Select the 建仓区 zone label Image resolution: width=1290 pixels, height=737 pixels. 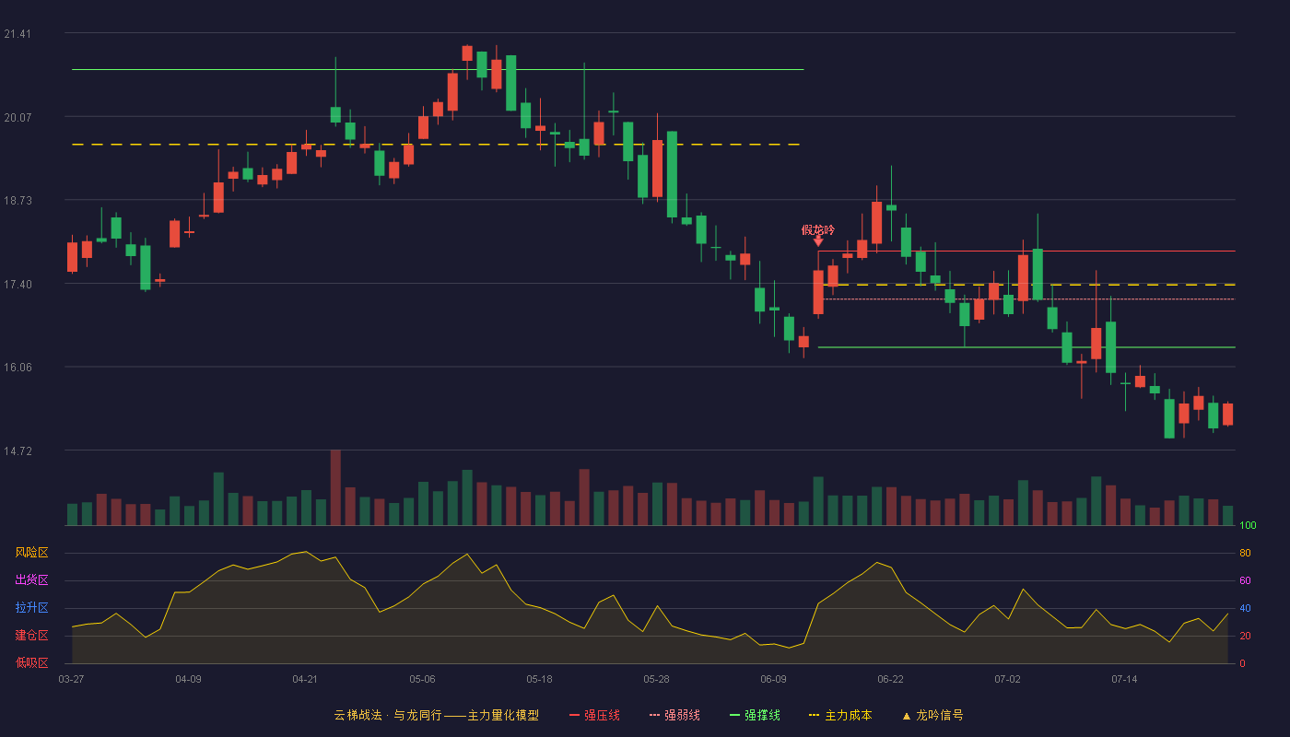pos(31,636)
